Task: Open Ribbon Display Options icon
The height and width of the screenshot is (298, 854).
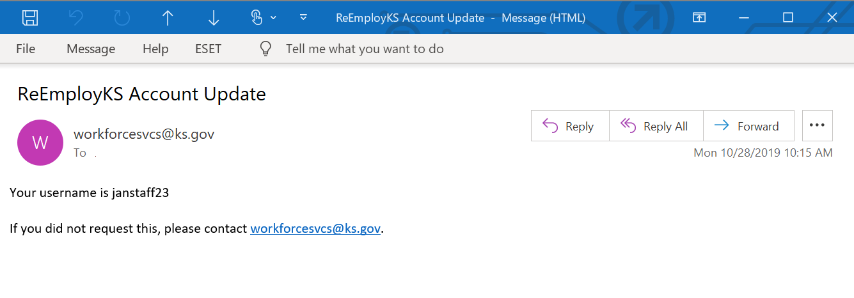Action: (699, 18)
